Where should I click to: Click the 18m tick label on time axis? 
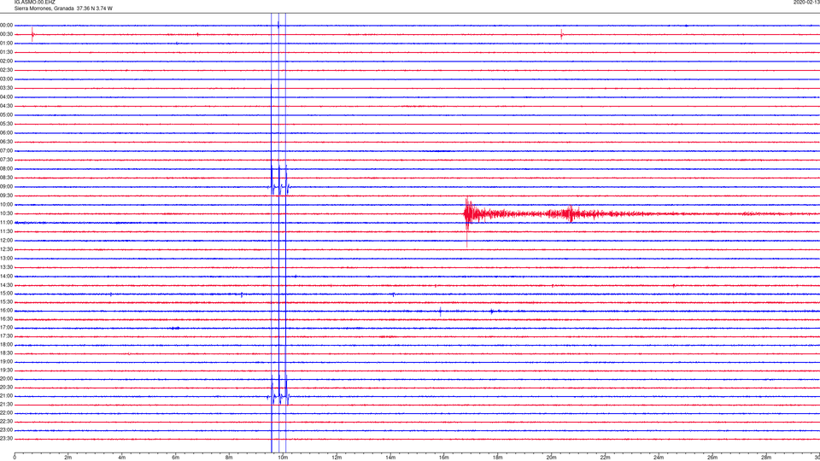[497, 458]
